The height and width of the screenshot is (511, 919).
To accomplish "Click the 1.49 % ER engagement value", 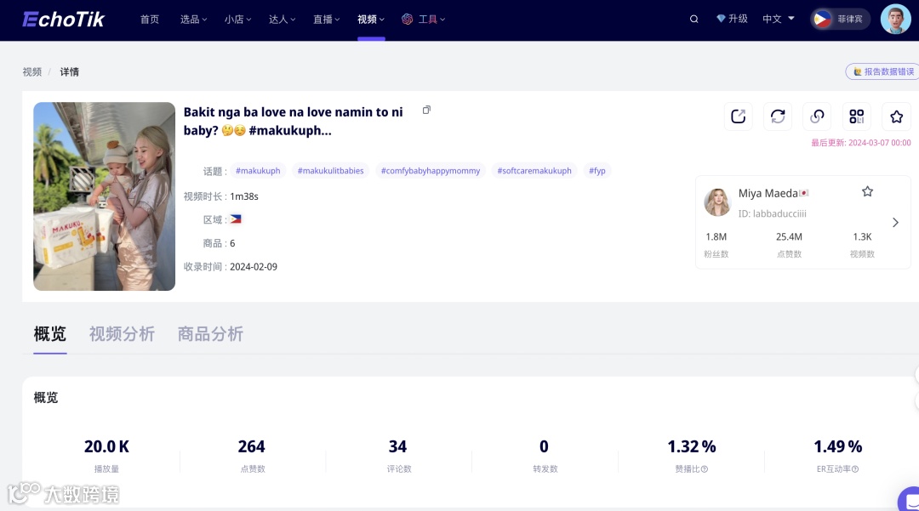I will point(838,446).
